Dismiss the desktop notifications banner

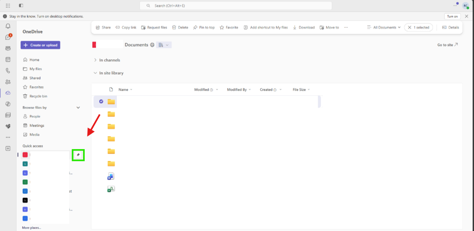click(x=467, y=16)
